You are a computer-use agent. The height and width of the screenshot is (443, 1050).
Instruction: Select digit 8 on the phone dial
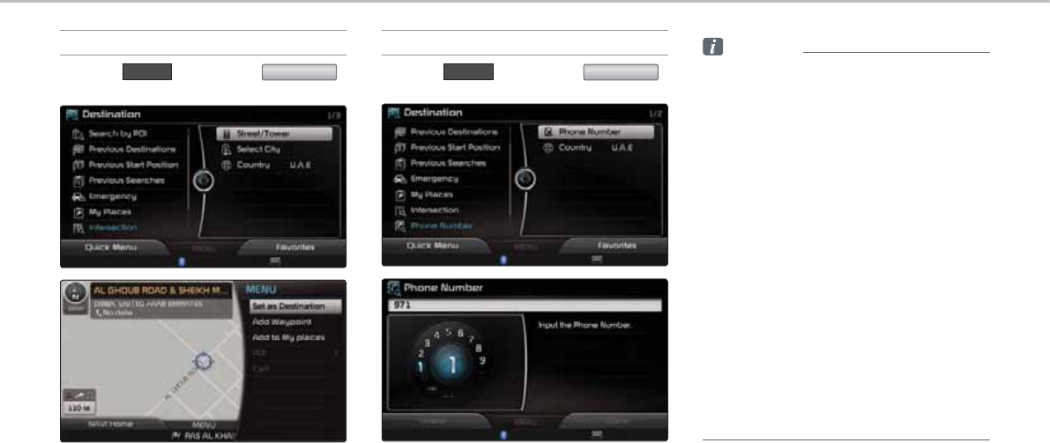point(478,348)
